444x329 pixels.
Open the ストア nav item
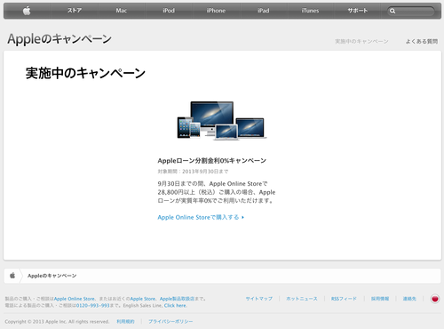coord(75,11)
